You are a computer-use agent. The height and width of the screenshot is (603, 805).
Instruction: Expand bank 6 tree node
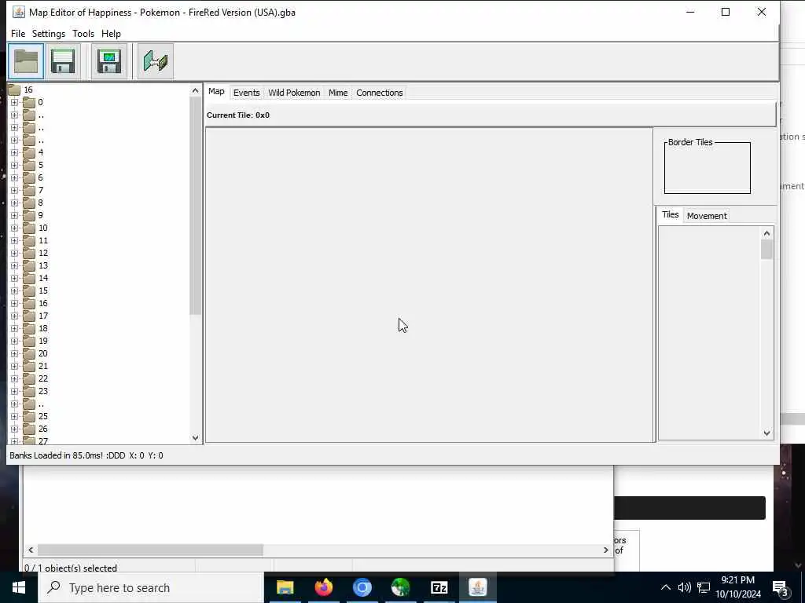pyautogui.click(x=14, y=178)
